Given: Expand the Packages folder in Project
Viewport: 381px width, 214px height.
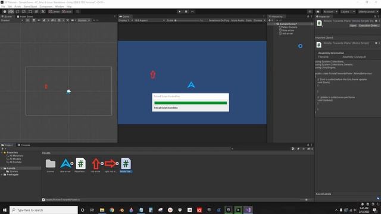Looking at the screenshot, I should point(2,174).
